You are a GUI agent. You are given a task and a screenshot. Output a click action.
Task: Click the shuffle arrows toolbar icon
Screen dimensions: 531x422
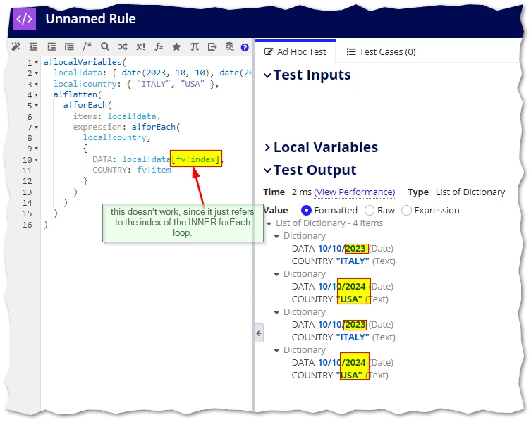point(123,46)
